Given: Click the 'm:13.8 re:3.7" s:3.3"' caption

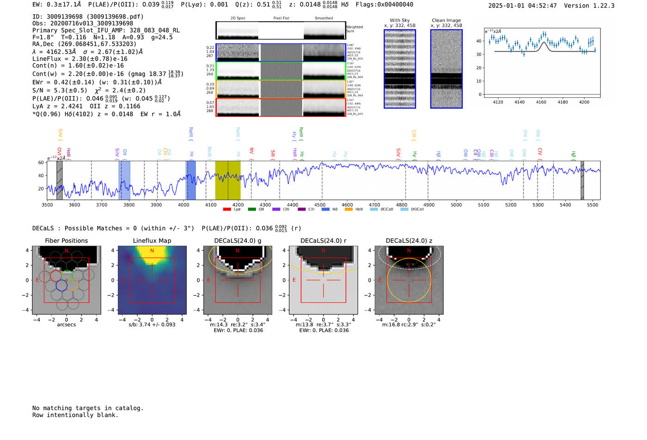Looking at the screenshot, I should [323, 325].
